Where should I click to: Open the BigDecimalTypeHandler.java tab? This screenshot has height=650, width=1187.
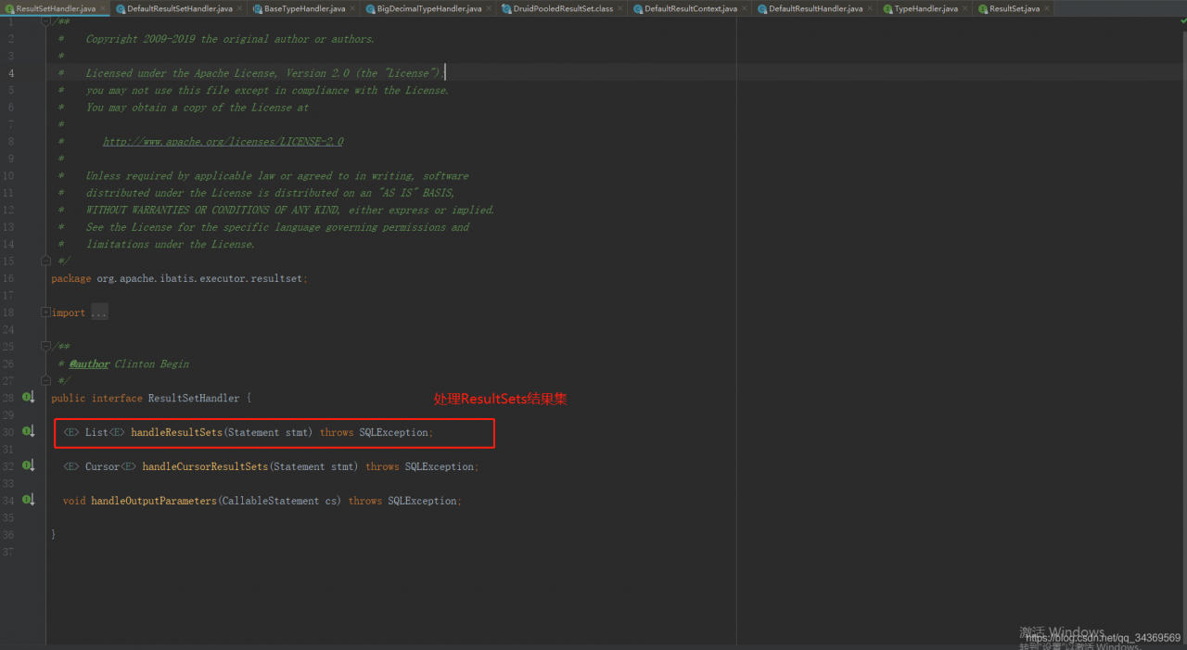point(429,8)
